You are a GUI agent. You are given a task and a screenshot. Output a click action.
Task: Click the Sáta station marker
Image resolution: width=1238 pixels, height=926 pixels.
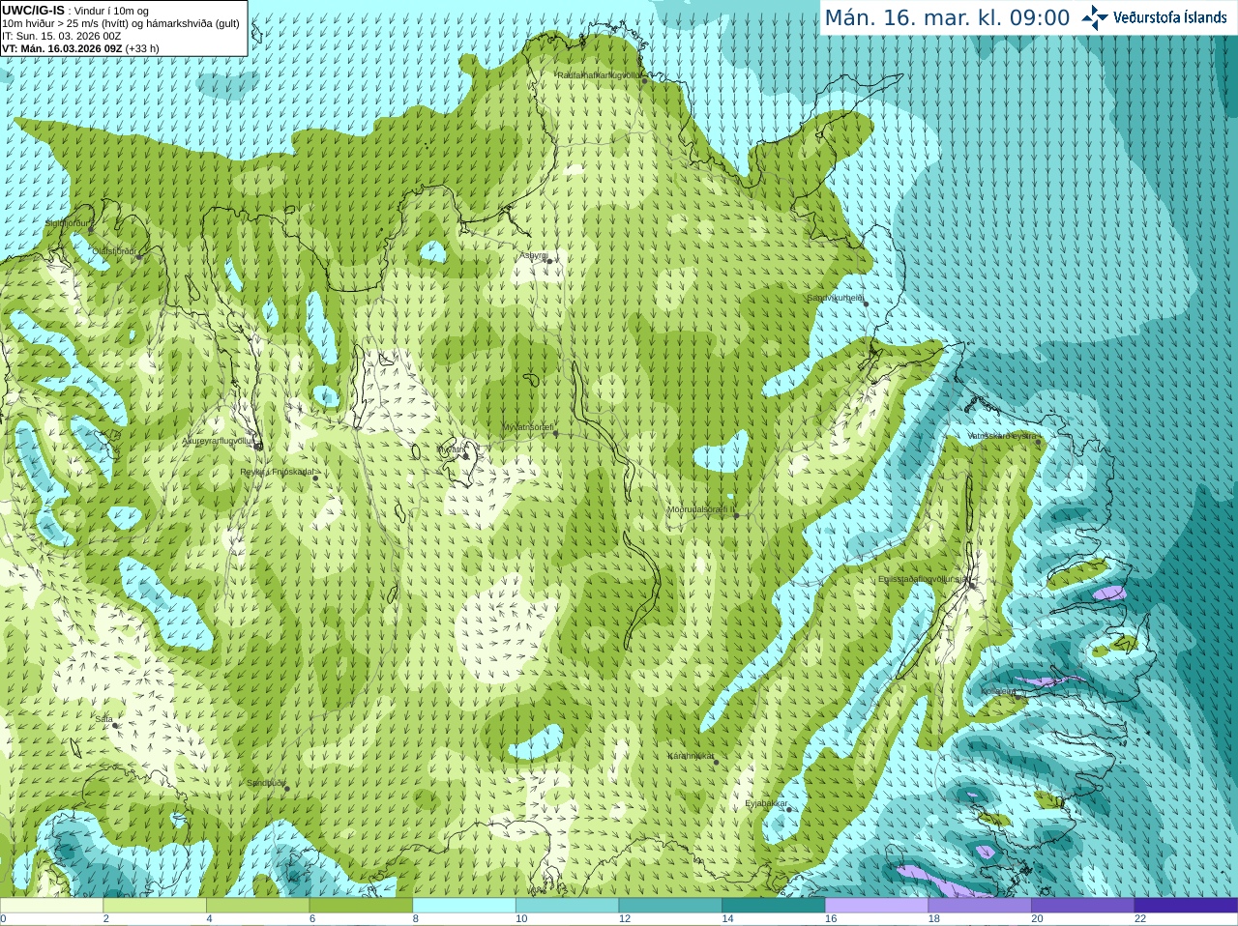click(114, 725)
